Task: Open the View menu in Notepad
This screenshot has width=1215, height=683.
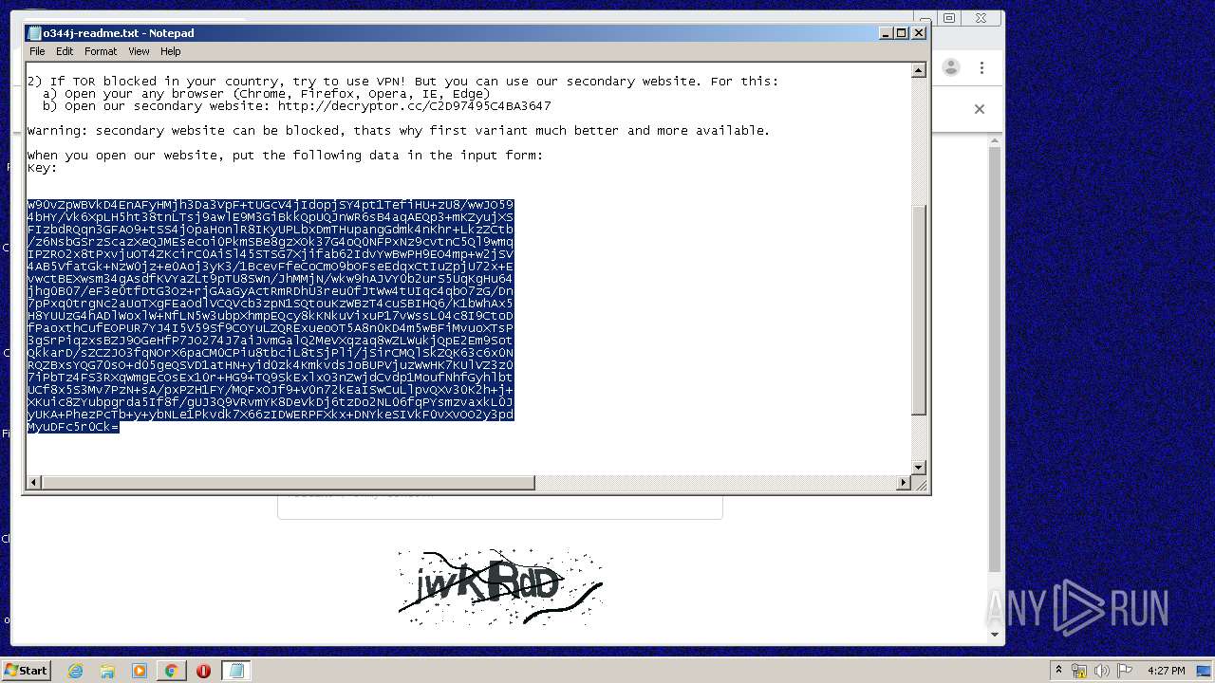Action: [139, 51]
